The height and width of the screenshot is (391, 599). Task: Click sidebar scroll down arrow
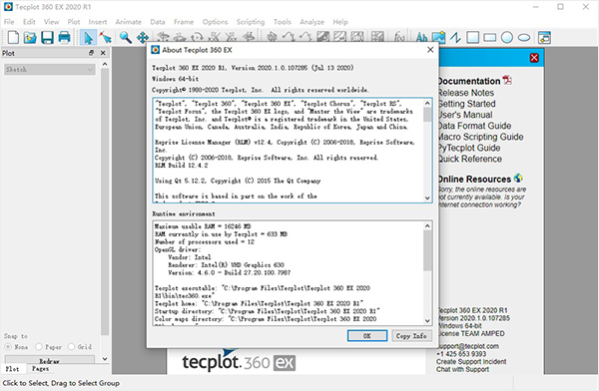tap(105, 359)
